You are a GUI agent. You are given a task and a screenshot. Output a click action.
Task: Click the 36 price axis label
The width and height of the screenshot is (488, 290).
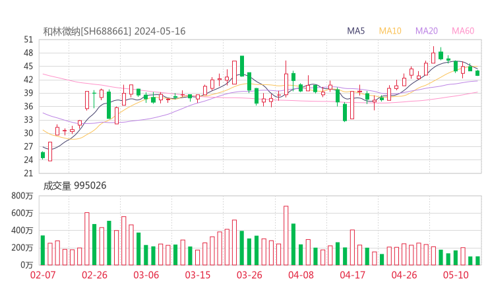[28, 106]
